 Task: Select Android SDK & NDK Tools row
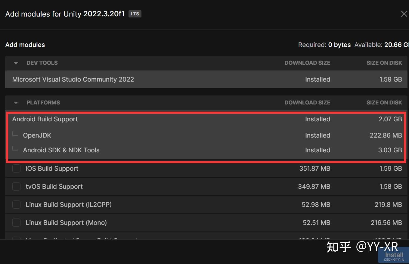[x=61, y=150]
